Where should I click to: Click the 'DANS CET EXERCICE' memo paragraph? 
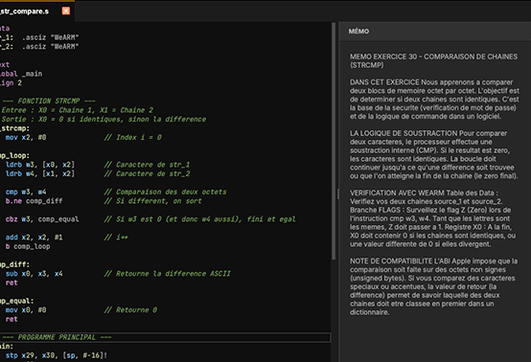[x=434, y=100]
